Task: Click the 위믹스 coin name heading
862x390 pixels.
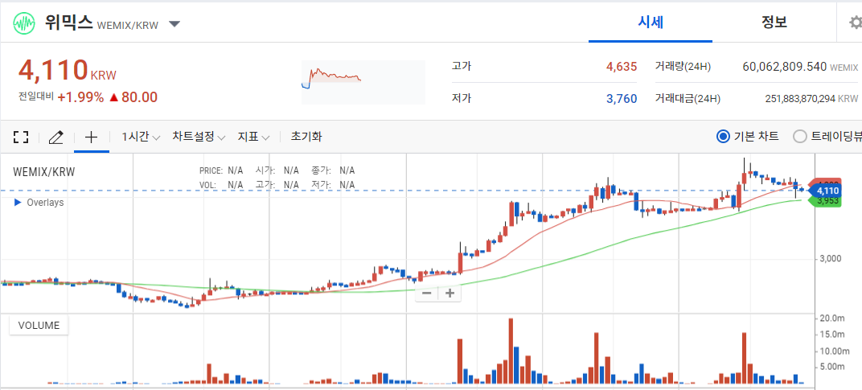Action: click(68, 23)
